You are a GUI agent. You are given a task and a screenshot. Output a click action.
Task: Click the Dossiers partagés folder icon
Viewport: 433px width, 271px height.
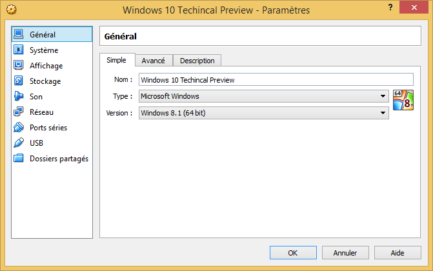coord(19,158)
